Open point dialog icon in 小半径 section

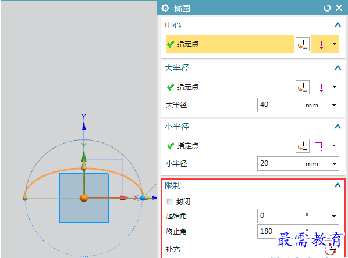(303, 146)
